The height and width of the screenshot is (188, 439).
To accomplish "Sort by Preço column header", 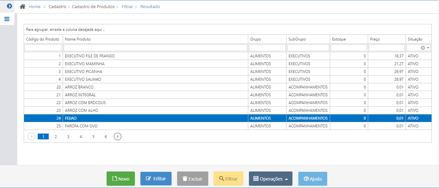I will point(387,39).
